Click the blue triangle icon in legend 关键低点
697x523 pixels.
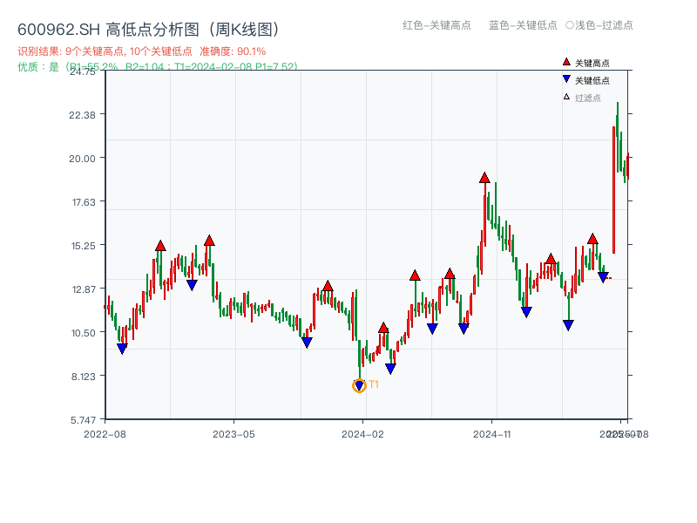click(x=566, y=79)
